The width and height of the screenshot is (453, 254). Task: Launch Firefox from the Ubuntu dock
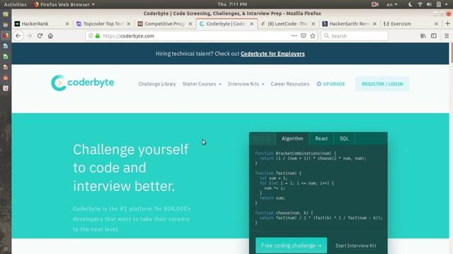coord(6,36)
